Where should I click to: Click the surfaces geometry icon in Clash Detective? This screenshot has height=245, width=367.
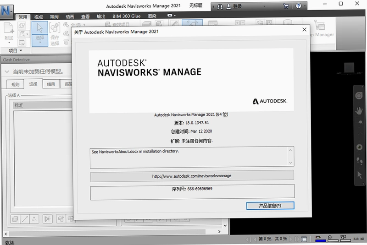[15, 219]
